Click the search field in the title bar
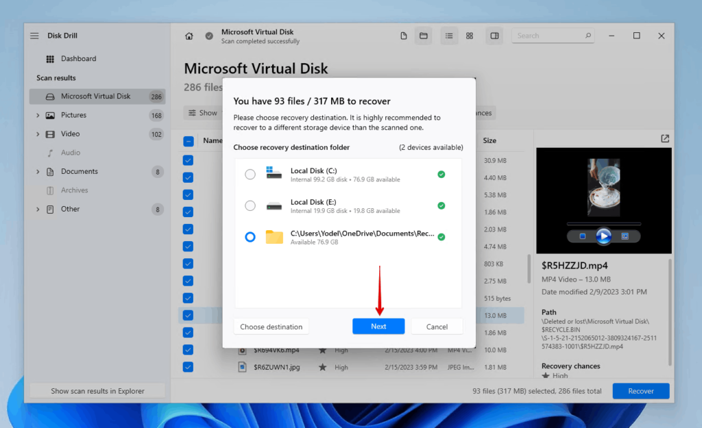Image resolution: width=702 pixels, height=428 pixels. (x=552, y=35)
